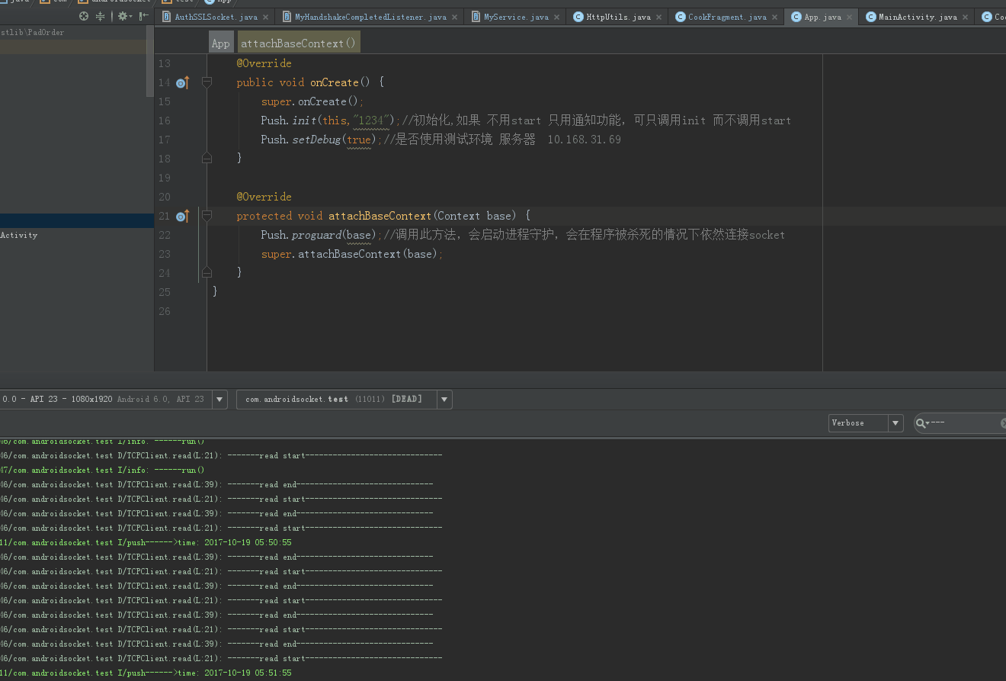Viewport: 1006px width, 681px height.
Task: Switch to the CookFragment.java tab
Action: click(x=726, y=17)
